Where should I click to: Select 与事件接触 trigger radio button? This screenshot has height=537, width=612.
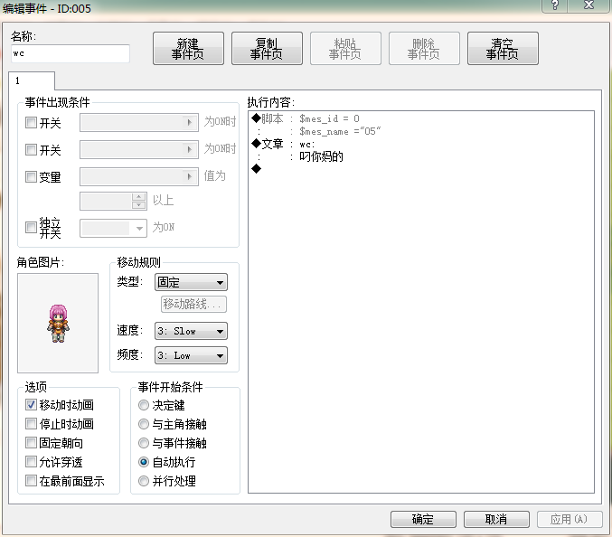[144, 443]
